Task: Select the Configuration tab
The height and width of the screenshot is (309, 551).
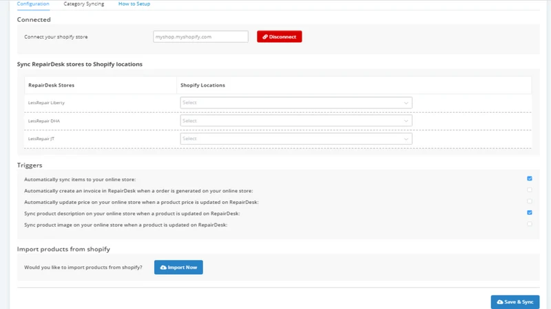Action: 33,4
